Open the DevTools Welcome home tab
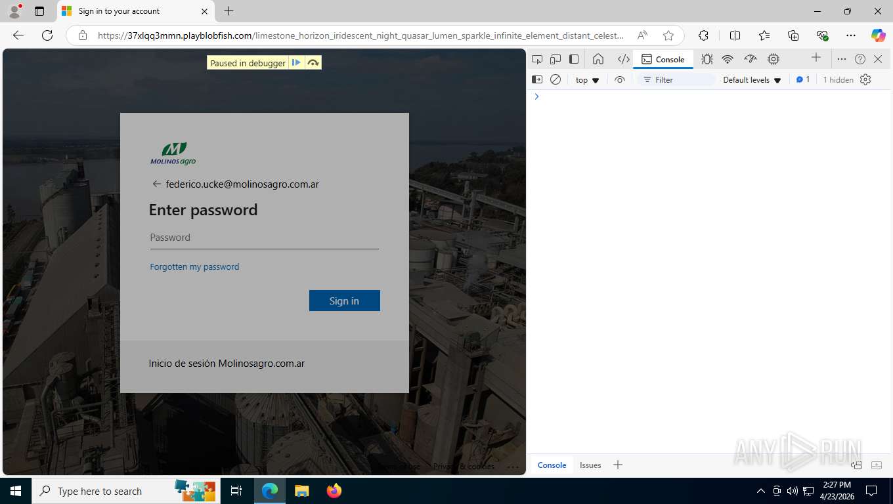The height and width of the screenshot is (504, 893). coord(598,59)
